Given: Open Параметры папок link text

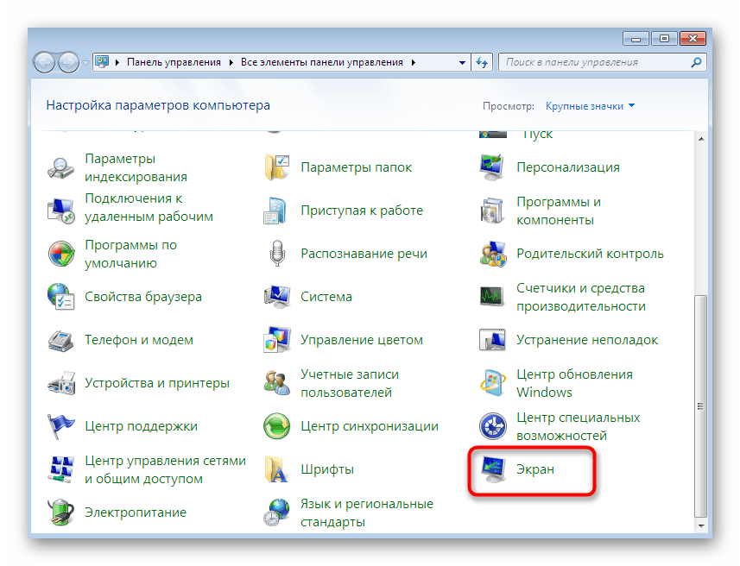Looking at the screenshot, I should [357, 167].
